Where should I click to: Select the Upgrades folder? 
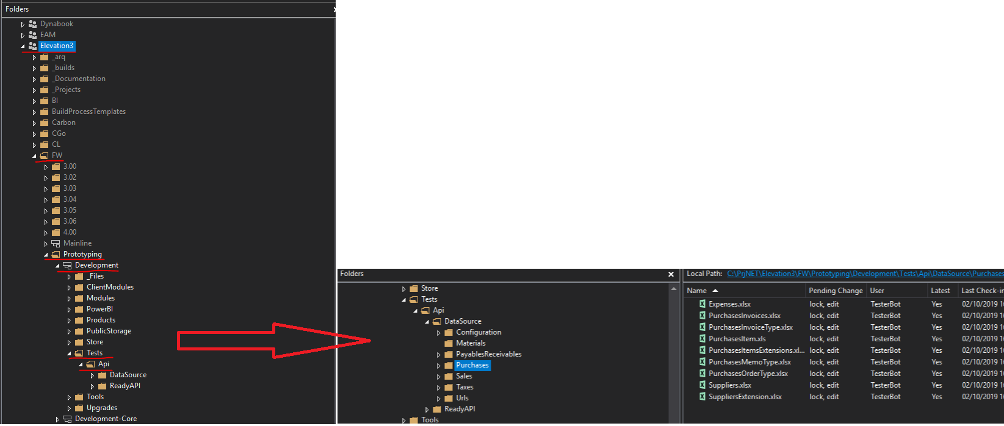(x=102, y=408)
